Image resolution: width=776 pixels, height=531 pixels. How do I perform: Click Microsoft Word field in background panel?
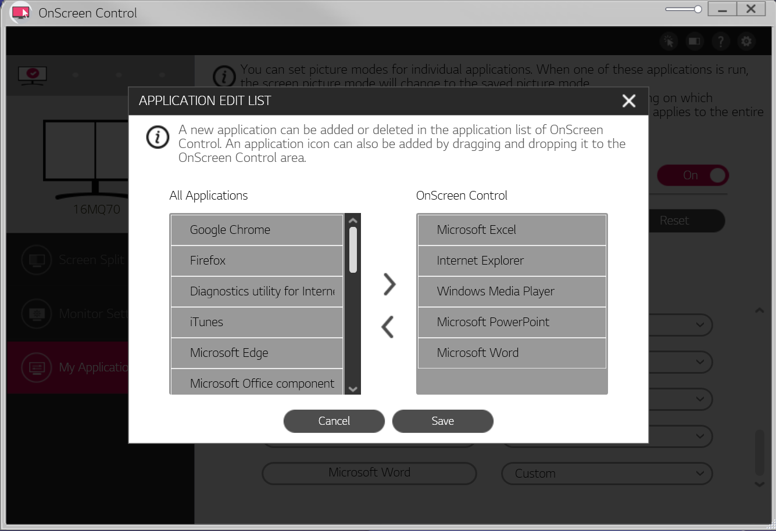[369, 474]
